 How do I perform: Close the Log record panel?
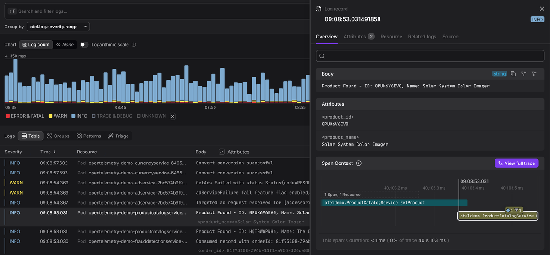click(x=542, y=9)
